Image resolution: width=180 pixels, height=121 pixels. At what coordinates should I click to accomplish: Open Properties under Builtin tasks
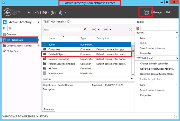(146, 53)
